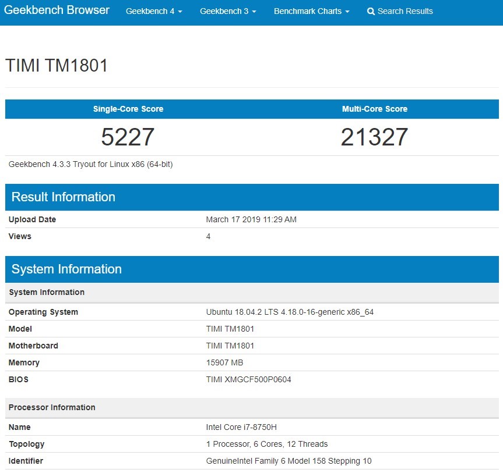Click the Memory label
Viewport: 503px width, 473px height.
[x=24, y=362]
